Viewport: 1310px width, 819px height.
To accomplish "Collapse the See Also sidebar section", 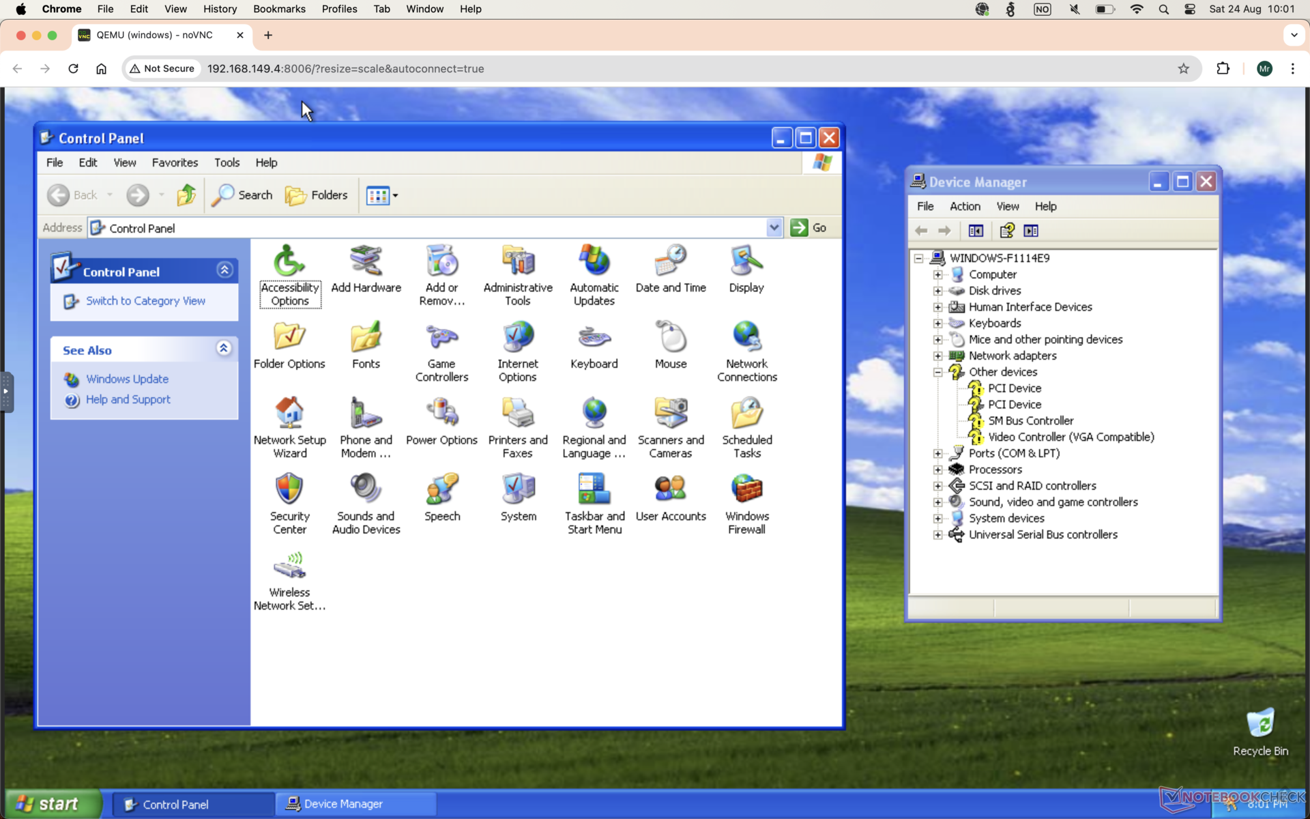I will tap(223, 349).
